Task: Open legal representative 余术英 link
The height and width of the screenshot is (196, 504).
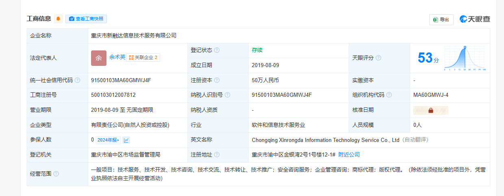Action: (x=117, y=57)
